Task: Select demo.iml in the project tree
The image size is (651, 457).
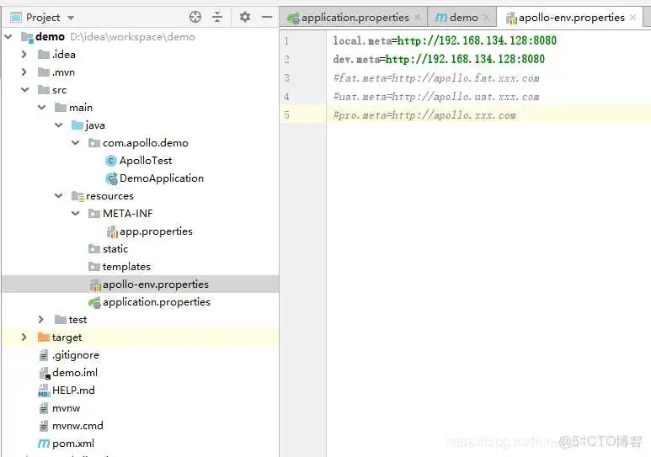Action: (x=75, y=373)
